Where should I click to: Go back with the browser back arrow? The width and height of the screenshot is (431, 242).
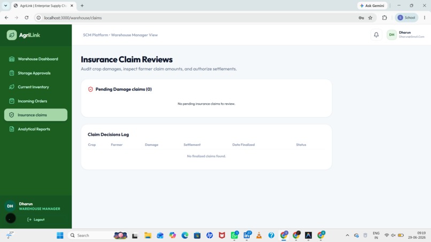(x=6, y=18)
